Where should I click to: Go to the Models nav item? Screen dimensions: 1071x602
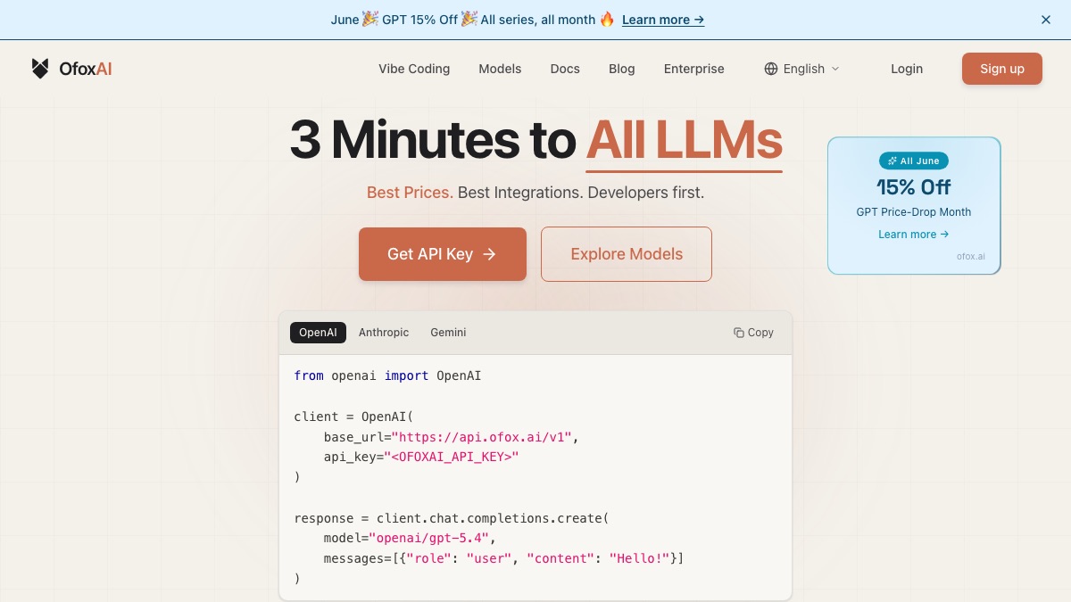(500, 69)
